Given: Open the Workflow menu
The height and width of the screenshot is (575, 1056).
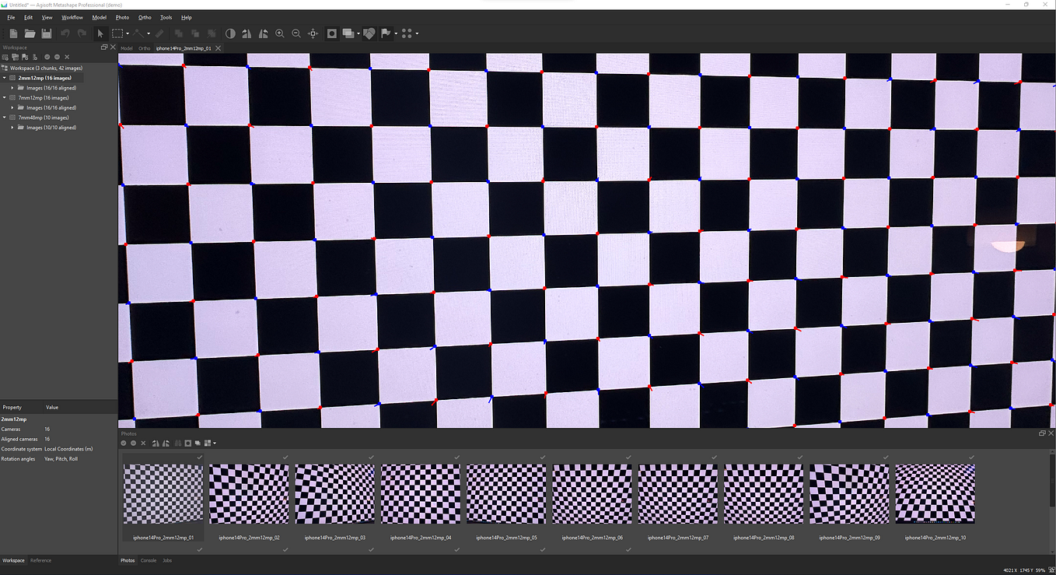Looking at the screenshot, I should [72, 17].
